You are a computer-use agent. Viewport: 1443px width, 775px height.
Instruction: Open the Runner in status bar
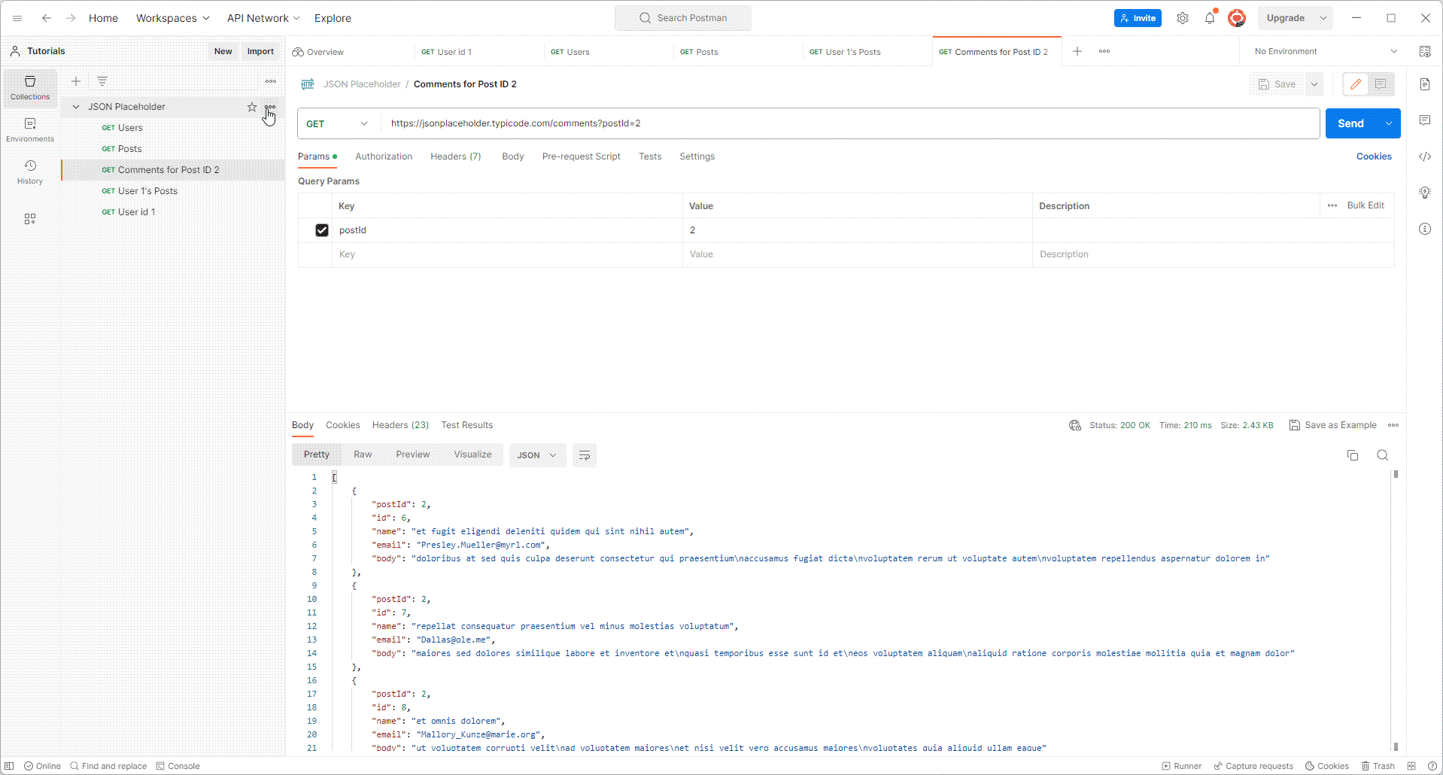1182,766
